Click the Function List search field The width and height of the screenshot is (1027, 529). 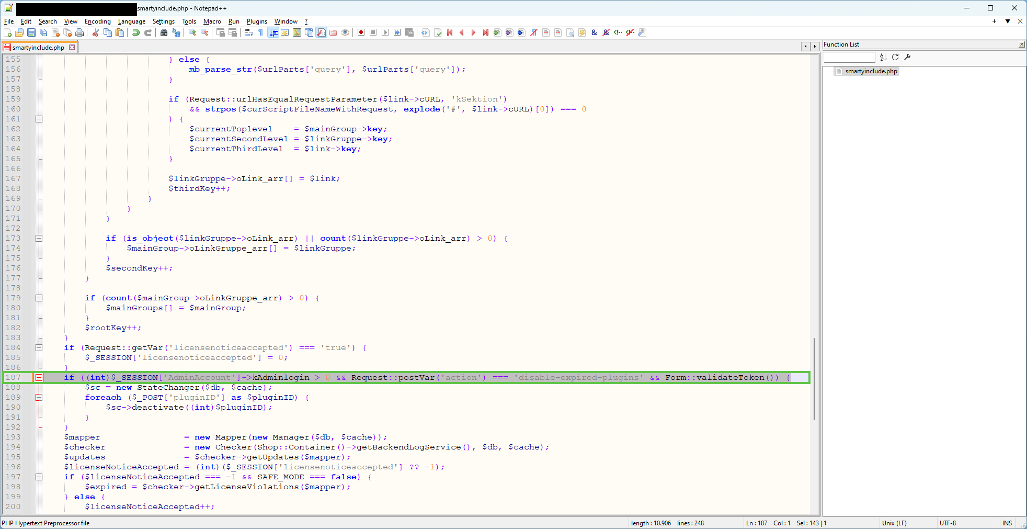849,57
